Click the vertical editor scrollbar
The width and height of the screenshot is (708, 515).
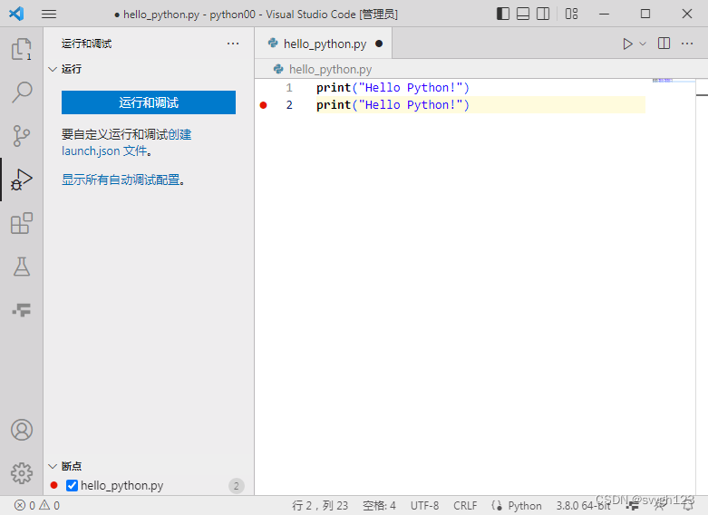point(702,287)
